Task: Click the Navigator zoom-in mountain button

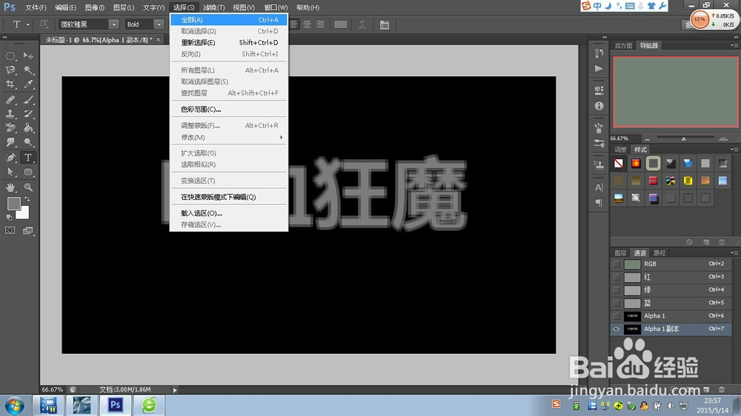Action: 723,139
